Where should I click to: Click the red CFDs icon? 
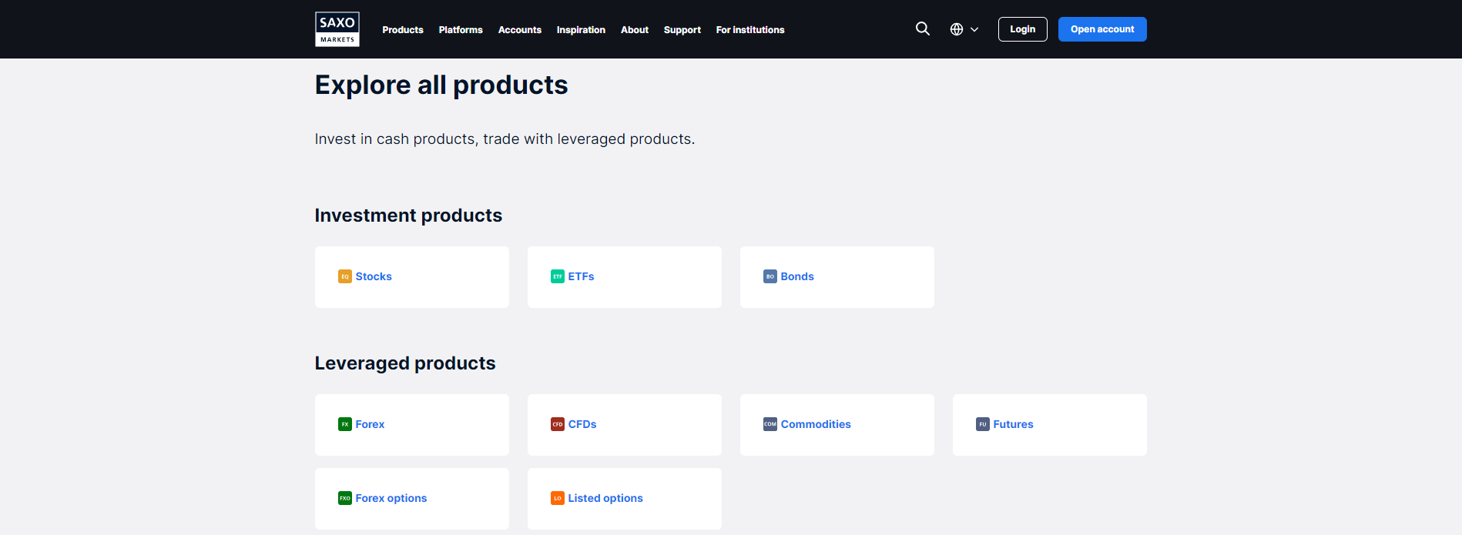click(558, 424)
